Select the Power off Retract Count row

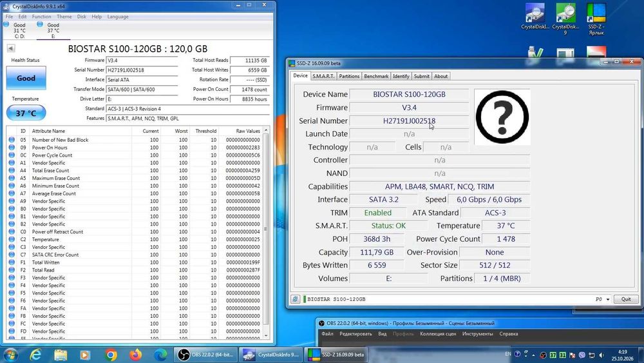(x=134, y=231)
